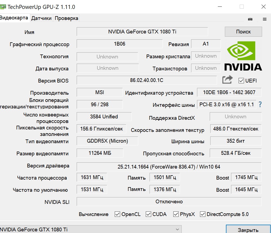This screenshot has width=271, height=233.
Task: Click the bus interface question mark icon
Action: click(x=260, y=105)
